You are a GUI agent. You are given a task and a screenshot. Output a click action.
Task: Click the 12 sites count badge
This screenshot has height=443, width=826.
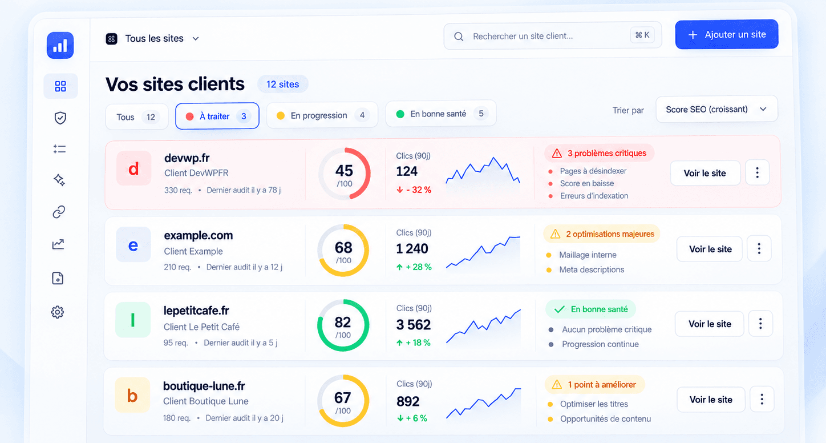(282, 84)
